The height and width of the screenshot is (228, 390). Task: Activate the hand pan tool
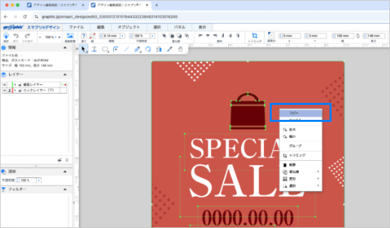[180, 49]
